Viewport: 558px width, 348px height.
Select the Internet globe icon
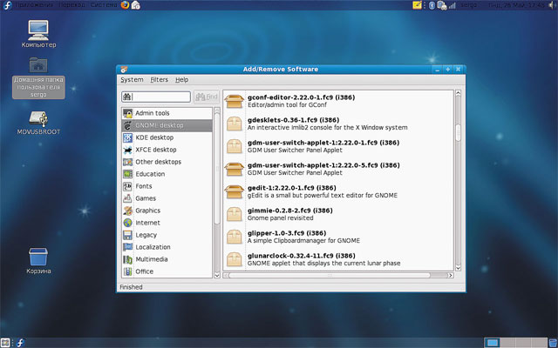(128, 223)
